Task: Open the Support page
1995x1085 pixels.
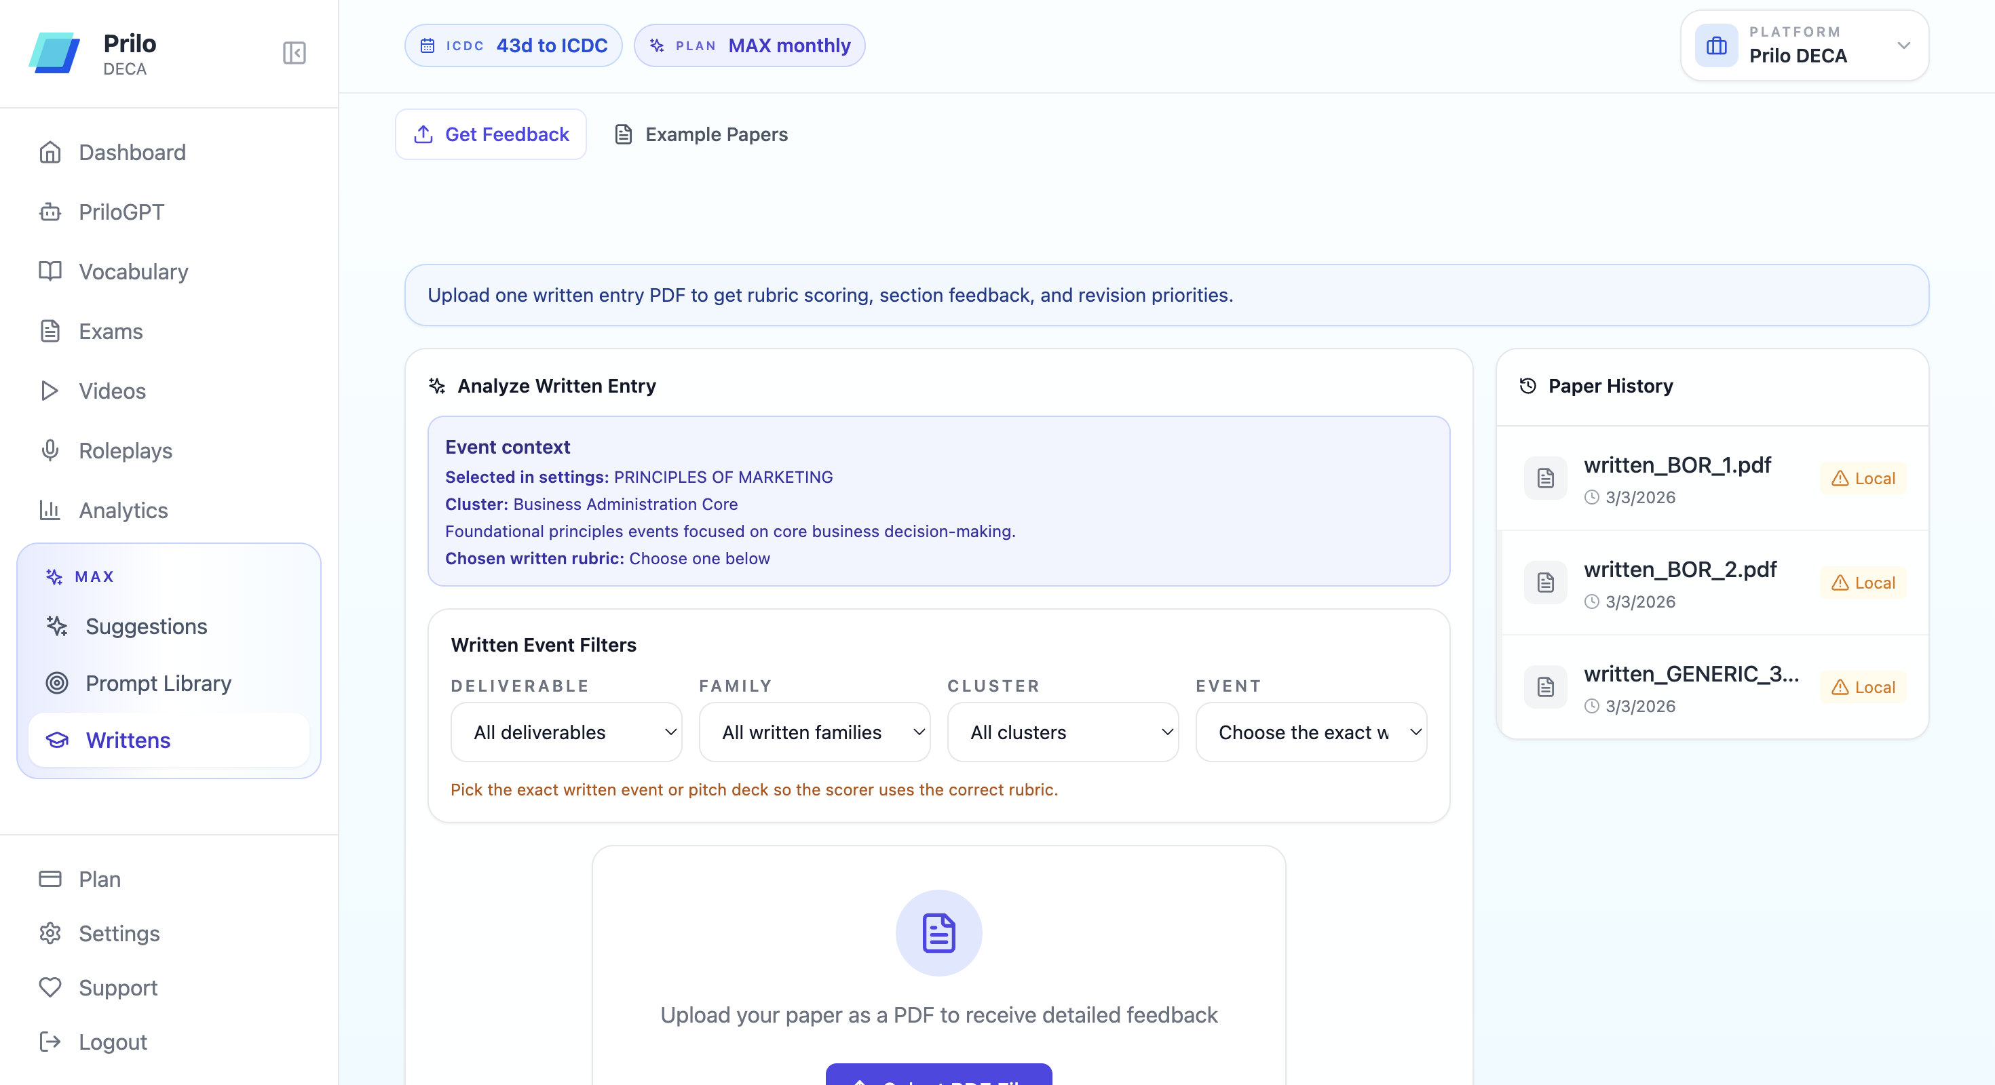Action: pos(169,987)
